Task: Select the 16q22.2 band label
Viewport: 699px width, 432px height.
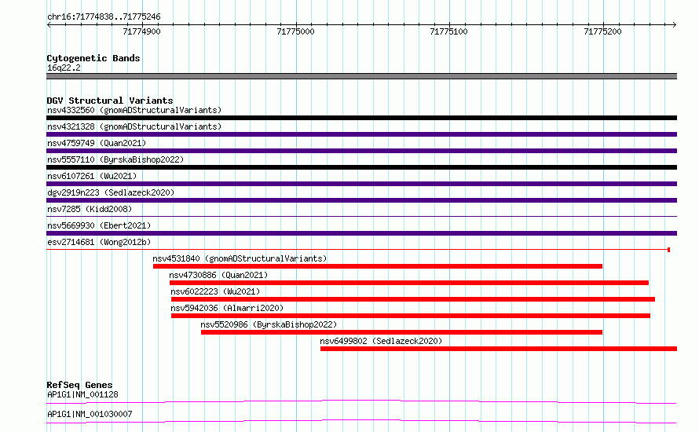Action: (x=64, y=68)
